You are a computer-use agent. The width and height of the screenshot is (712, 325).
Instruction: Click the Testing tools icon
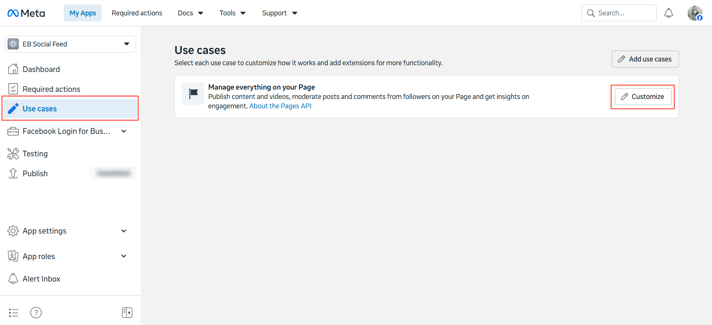[x=13, y=154]
